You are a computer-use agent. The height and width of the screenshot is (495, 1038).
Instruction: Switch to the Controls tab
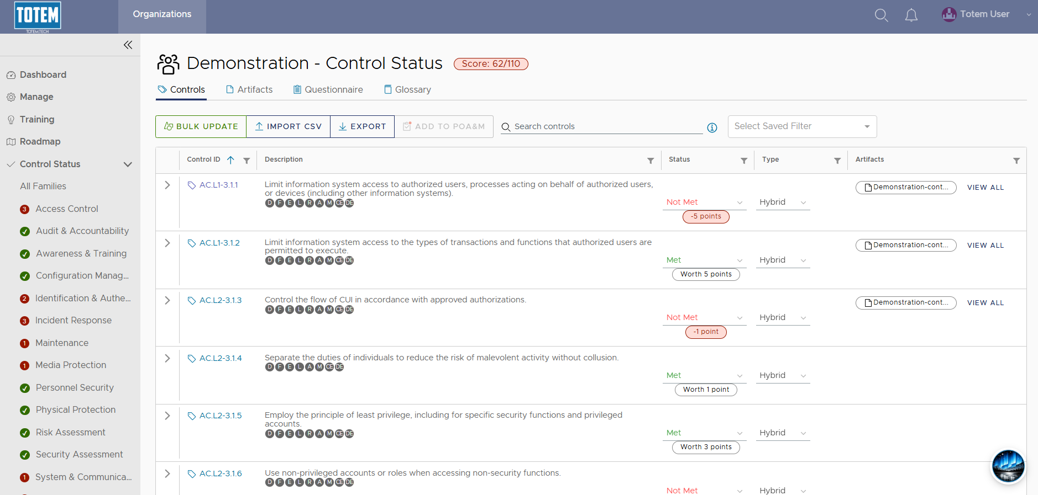181,90
